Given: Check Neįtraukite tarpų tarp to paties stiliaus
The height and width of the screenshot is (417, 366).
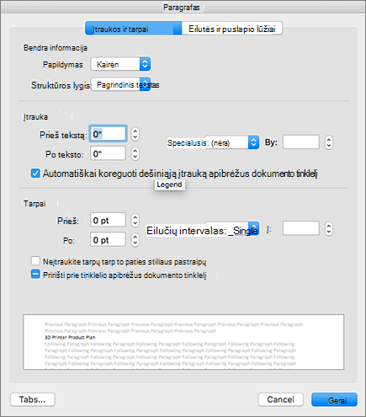Looking at the screenshot, I should (35, 261).
